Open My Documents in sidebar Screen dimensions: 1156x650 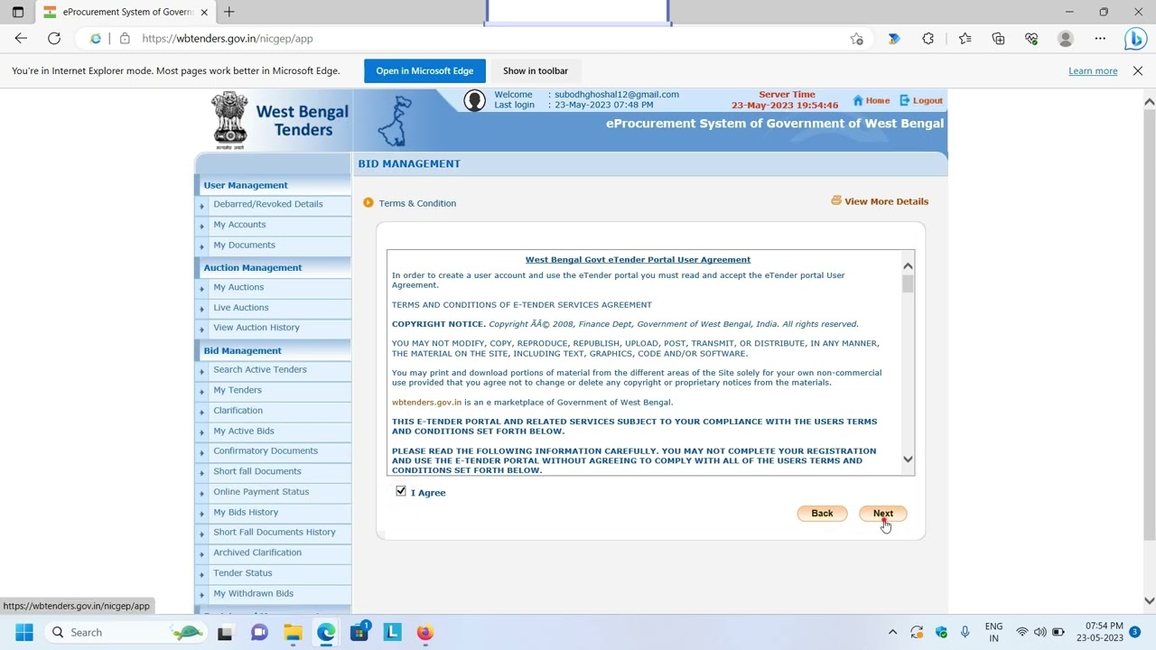[x=244, y=246]
